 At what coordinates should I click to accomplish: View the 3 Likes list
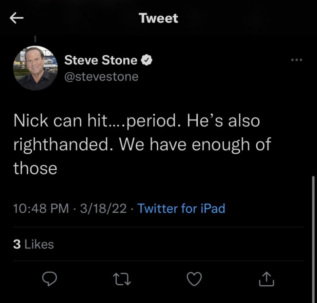pyautogui.click(x=33, y=244)
